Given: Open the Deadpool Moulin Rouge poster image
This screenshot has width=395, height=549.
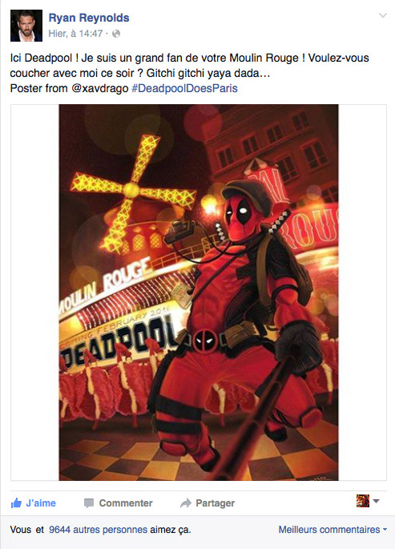Looking at the screenshot, I should coord(199,293).
